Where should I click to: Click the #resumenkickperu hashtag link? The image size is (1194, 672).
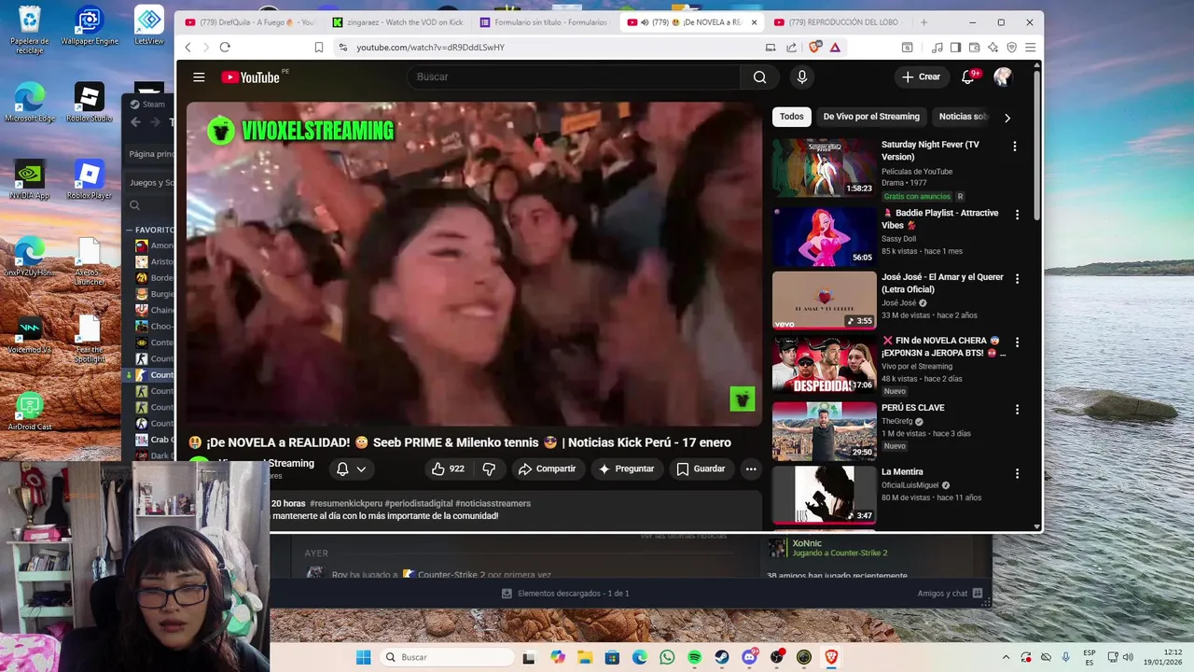click(344, 503)
